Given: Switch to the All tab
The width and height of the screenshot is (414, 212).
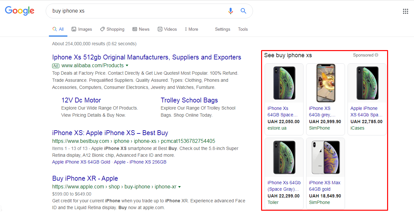Looking at the screenshot, I should click(x=58, y=29).
